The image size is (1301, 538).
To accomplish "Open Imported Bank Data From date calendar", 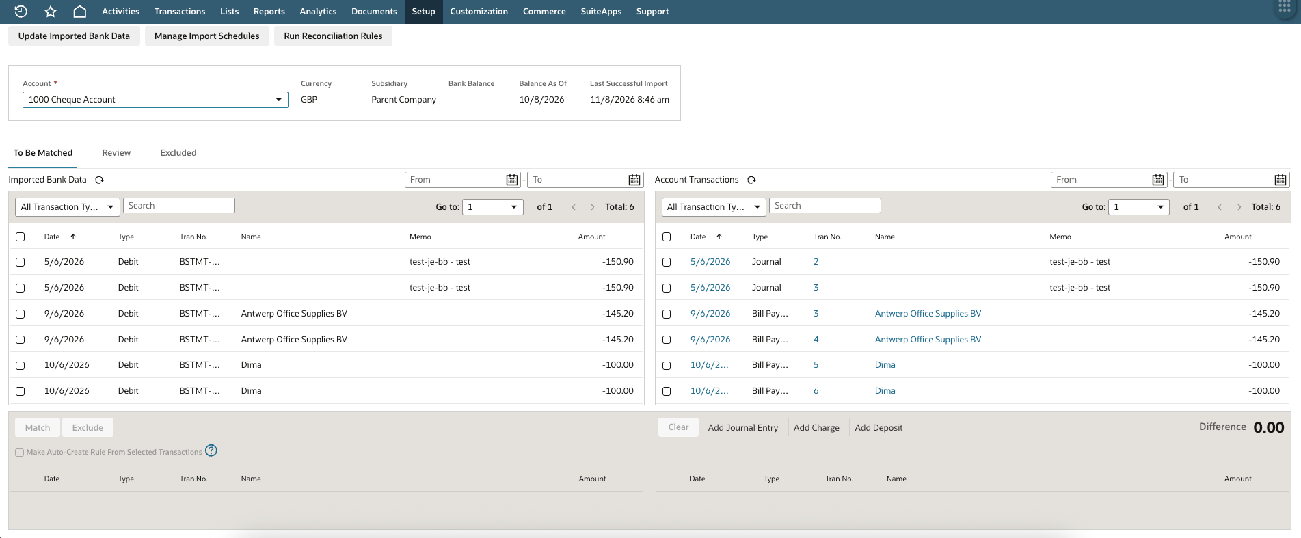I will point(512,180).
